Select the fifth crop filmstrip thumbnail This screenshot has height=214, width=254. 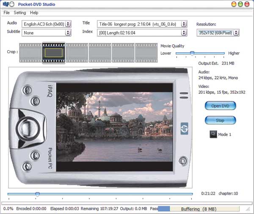[123, 53]
